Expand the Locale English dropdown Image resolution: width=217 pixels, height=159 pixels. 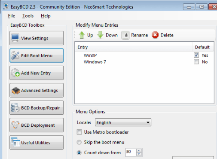(123, 122)
